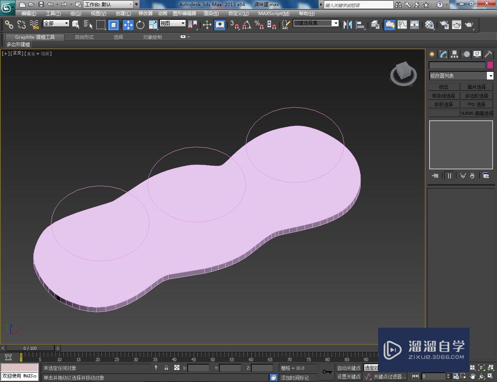The height and width of the screenshot is (382, 497).
Task: Click the 挤出 modifier button
Action: click(x=444, y=87)
